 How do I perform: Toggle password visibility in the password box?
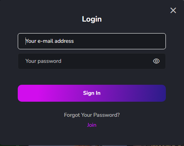pos(156,61)
